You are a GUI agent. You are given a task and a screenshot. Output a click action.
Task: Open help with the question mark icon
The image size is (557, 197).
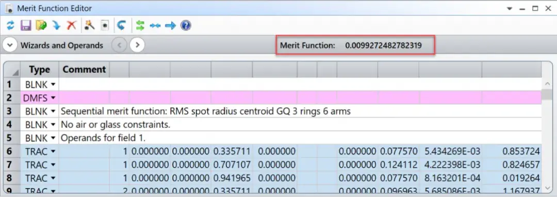pos(186,25)
